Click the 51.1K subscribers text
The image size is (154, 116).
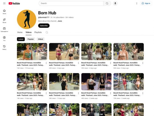click(57, 17)
